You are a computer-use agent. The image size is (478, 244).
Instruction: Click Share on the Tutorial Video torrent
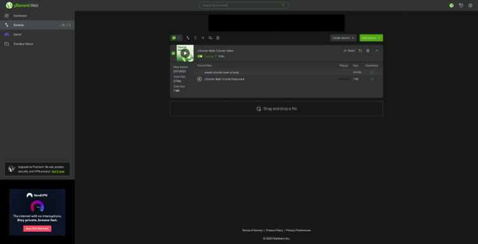click(x=349, y=50)
